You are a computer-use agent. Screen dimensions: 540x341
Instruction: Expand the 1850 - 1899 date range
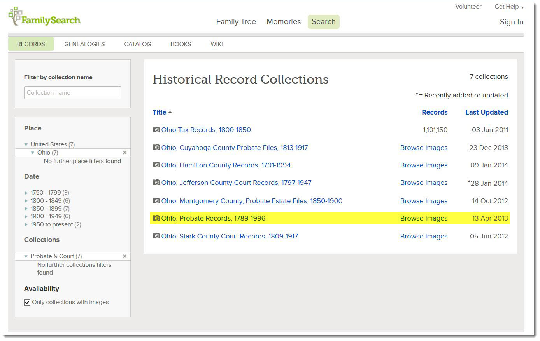pyautogui.click(x=26, y=209)
